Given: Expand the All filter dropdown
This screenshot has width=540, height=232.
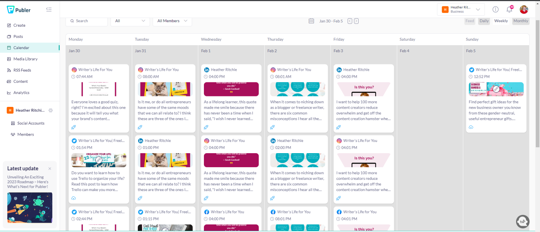Looking at the screenshot, I should [130, 21].
